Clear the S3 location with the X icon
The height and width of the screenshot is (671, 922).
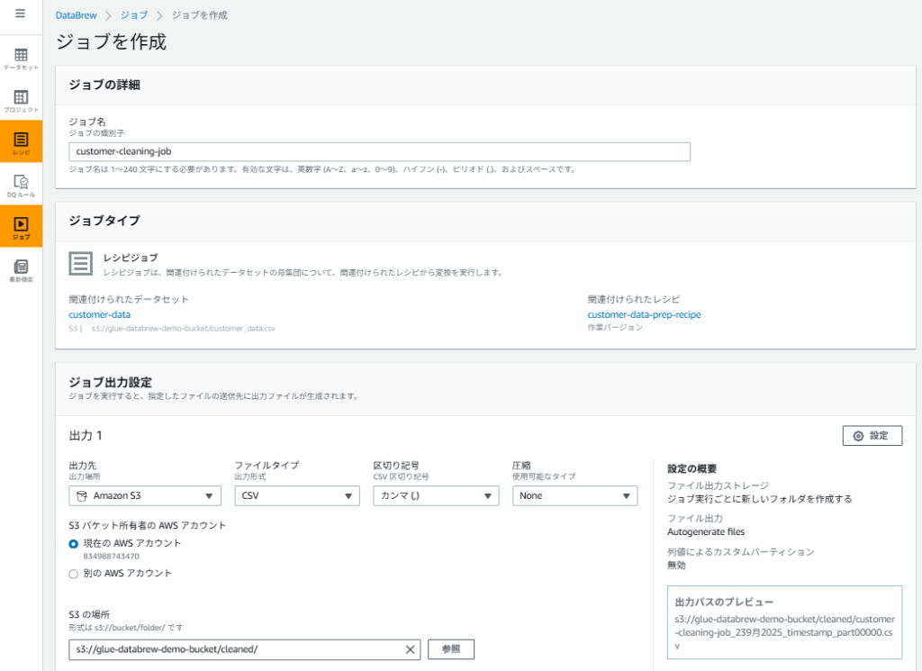pyautogui.click(x=410, y=649)
